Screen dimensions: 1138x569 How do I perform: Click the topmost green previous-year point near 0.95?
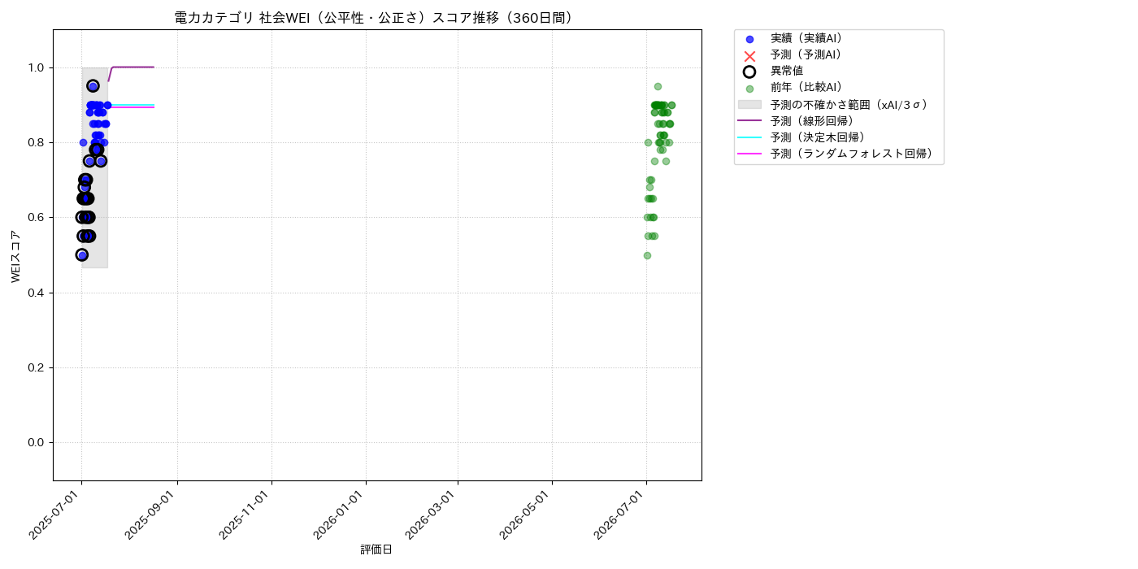(x=658, y=86)
